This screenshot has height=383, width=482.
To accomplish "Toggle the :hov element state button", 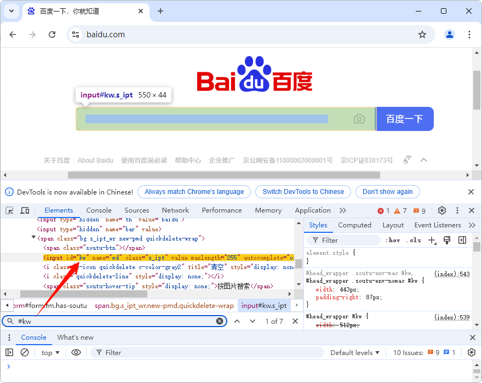I will click(x=393, y=240).
